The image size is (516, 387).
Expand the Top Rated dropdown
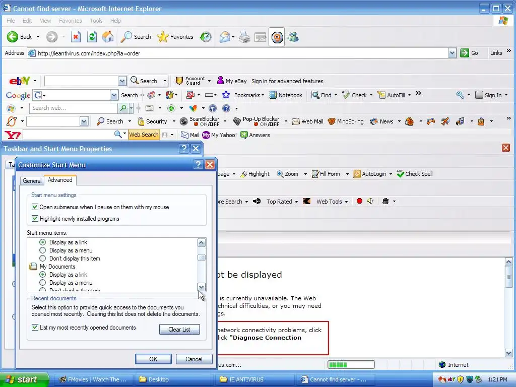pyautogui.click(x=296, y=202)
